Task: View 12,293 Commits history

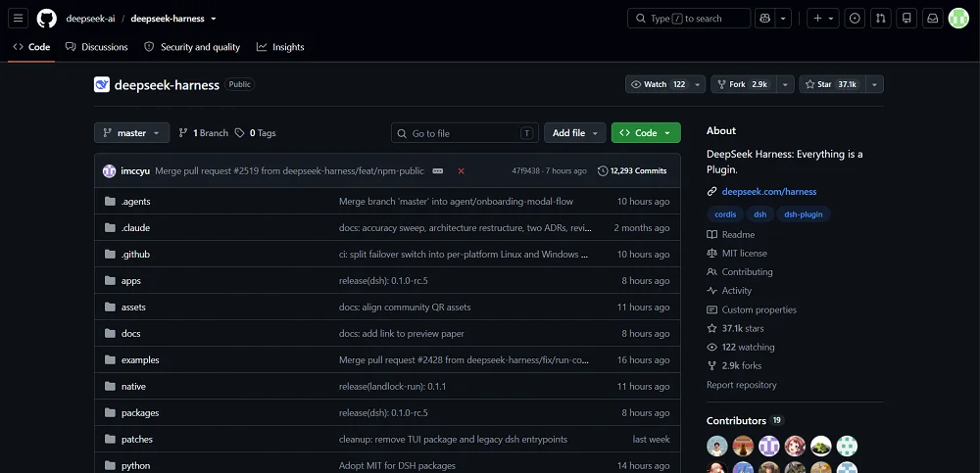Action: point(632,170)
